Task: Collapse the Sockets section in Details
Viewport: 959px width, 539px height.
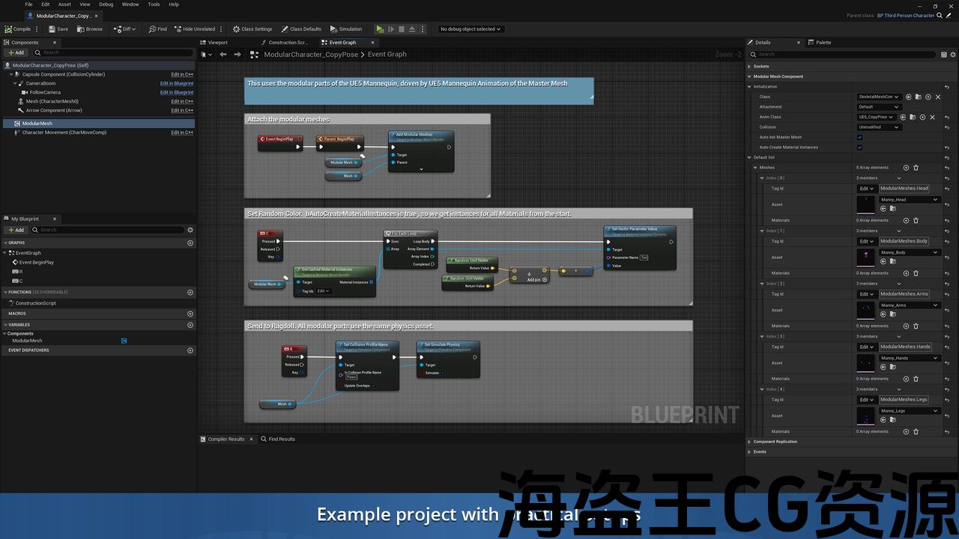Action: coord(749,66)
